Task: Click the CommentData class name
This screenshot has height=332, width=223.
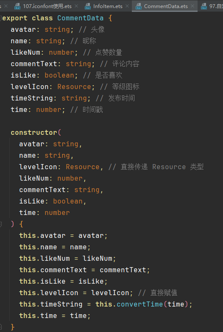Action: pos(80,18)
